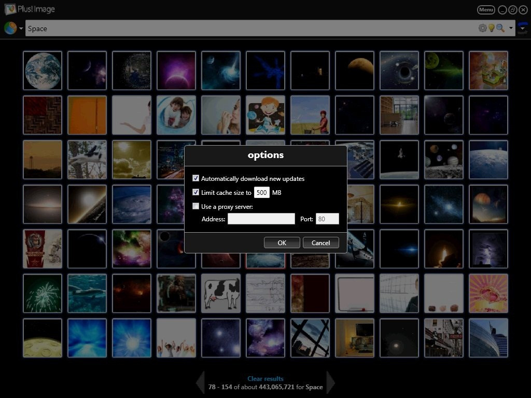Enable Use a proxy server checkbox

point(195,206)
